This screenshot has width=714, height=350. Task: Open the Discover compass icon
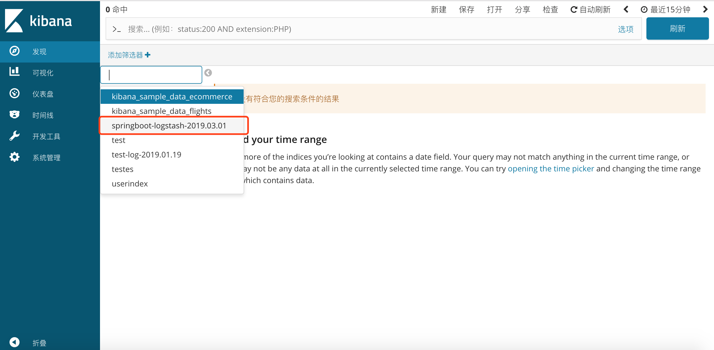(14, 51)
